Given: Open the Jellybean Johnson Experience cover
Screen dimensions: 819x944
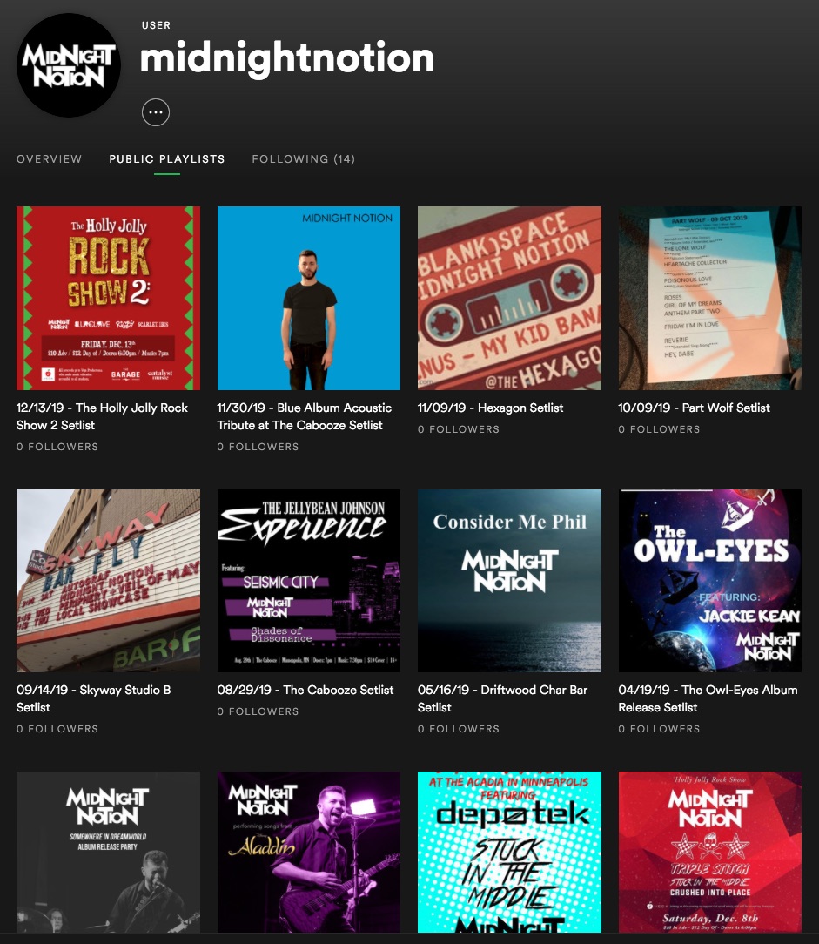Looking at the screenshot, I should click(x=309, y=580).
